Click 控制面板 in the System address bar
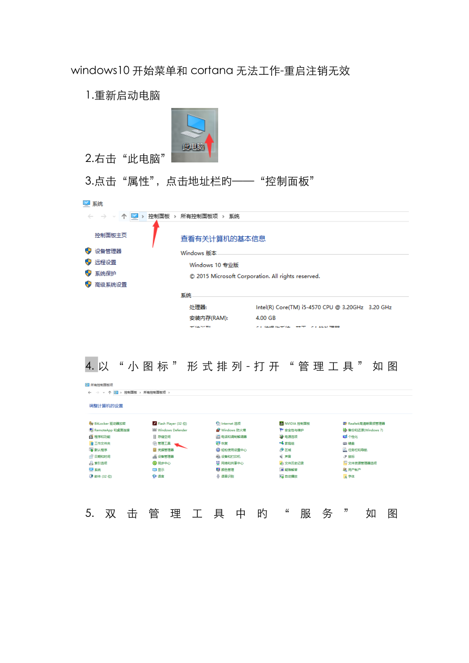 pos(159,216)
